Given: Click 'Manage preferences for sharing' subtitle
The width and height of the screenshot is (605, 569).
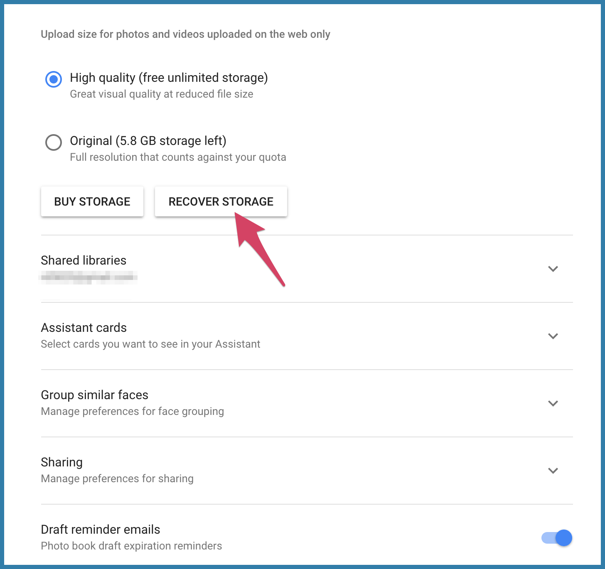Looking at the screenshot, I should coord(117,478).
